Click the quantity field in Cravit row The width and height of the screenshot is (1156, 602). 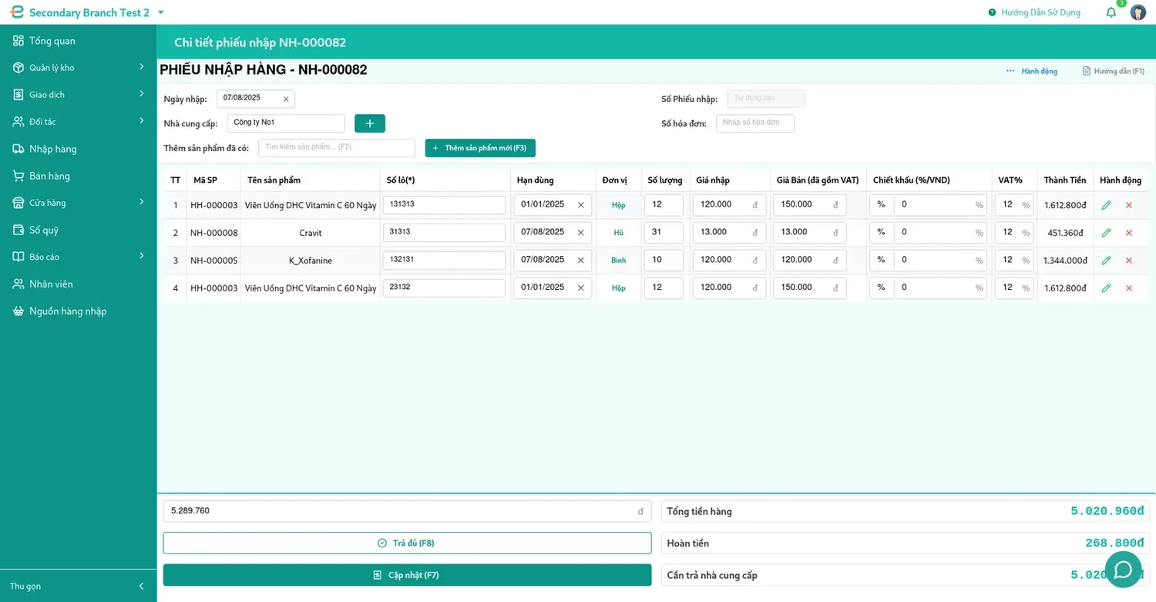pyautogui.click(x=664, y=233)
